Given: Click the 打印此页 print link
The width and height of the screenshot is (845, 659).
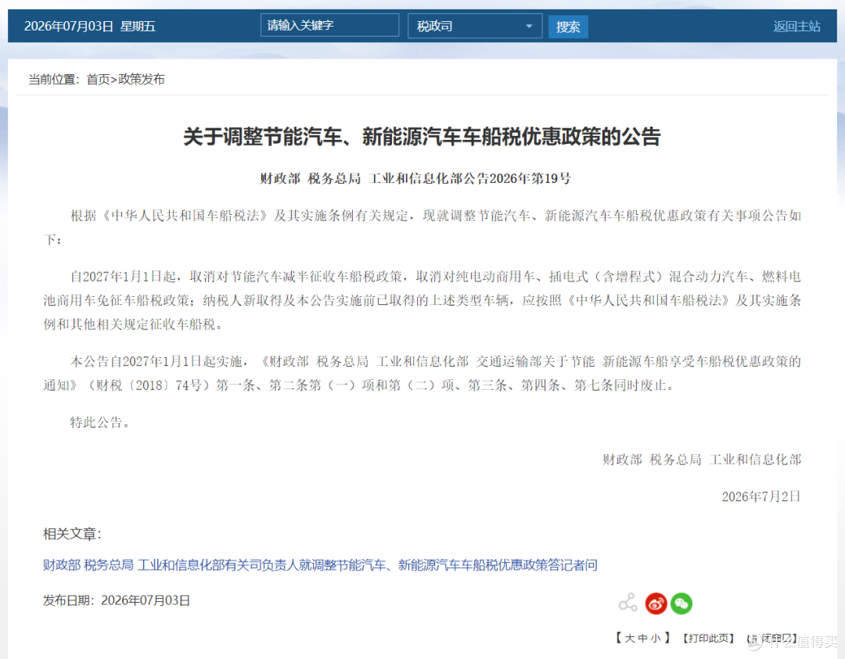Looking at the screenshot, I should (x=708, y=638).
